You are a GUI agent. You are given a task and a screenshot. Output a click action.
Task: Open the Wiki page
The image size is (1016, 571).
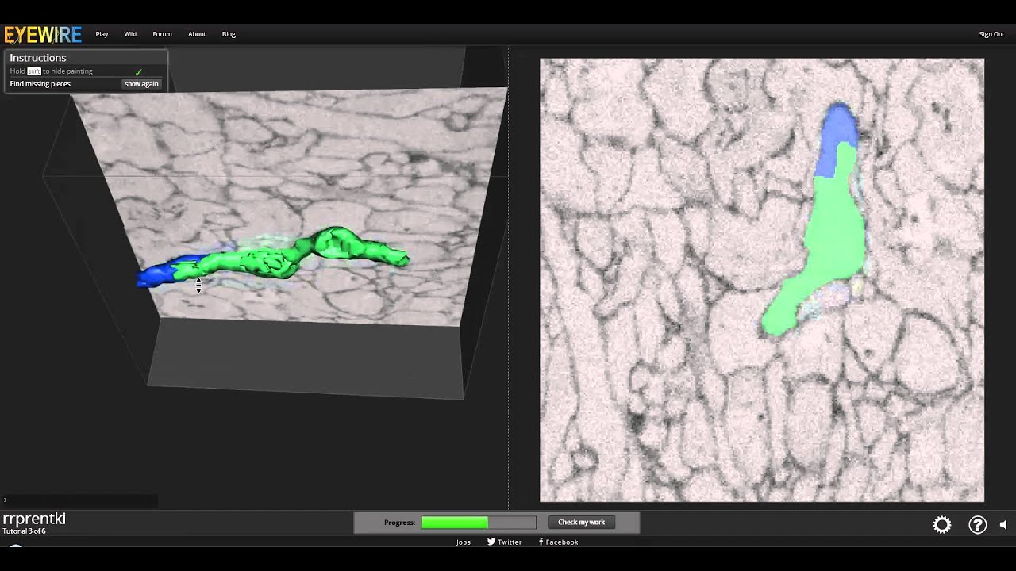click(x=130, y=34)
